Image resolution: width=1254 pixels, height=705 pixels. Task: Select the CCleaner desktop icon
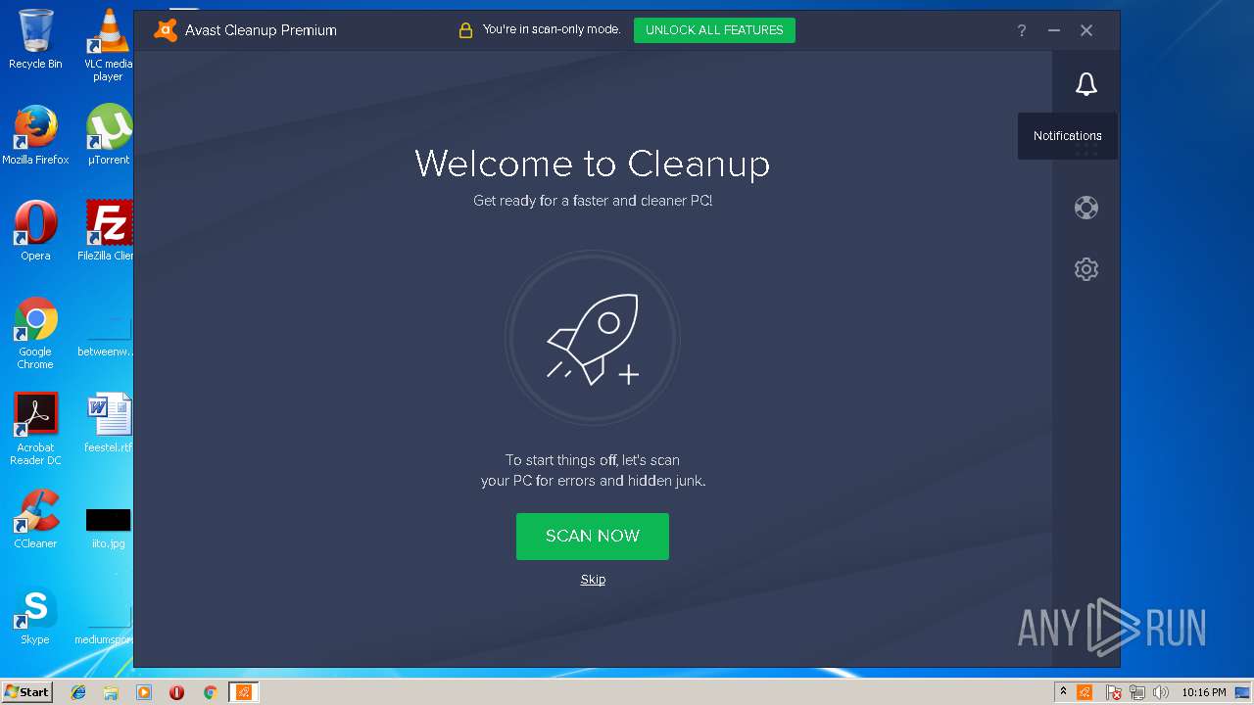point(35,519)
